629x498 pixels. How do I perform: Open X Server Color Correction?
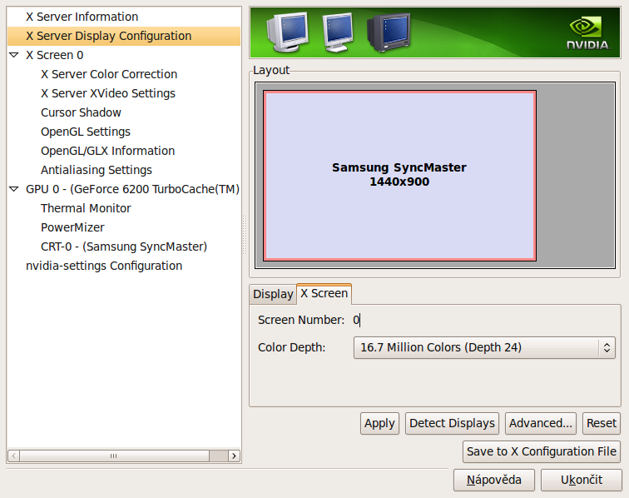click(109, 74)
